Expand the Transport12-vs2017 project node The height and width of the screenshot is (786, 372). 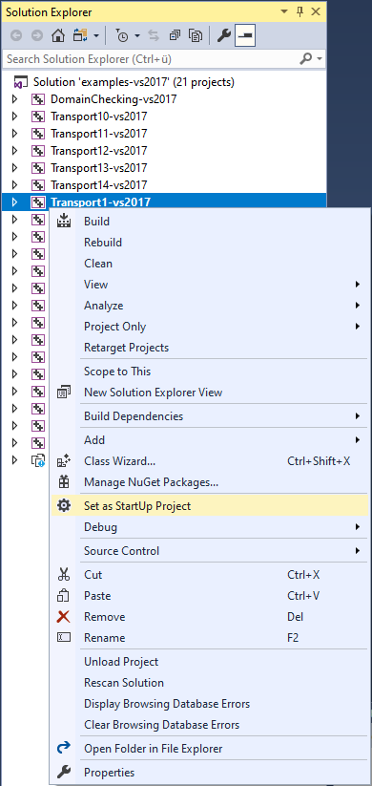pos(14,150)
